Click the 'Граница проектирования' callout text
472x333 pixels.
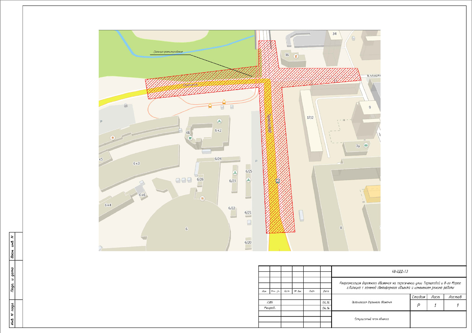tap(168, 52)
